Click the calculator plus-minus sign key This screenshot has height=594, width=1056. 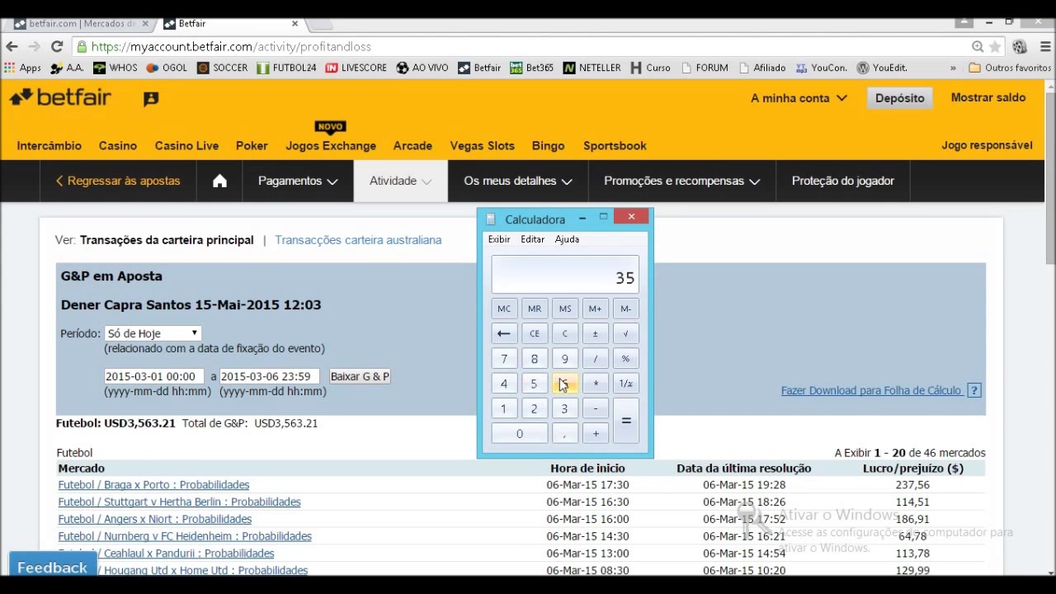(x=595, y=333)
